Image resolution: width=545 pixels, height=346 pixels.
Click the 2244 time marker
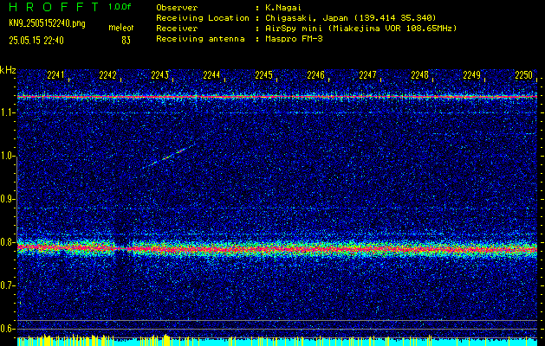point(211,75)
